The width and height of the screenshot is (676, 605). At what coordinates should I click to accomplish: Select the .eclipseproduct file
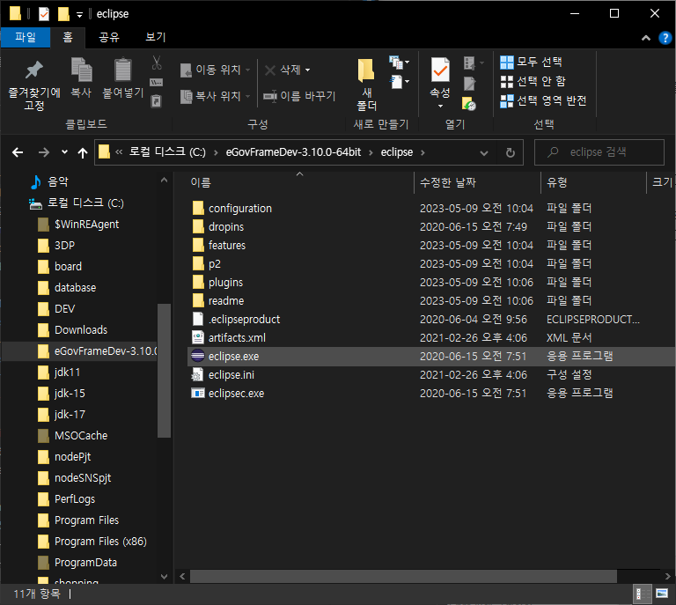(431, 319)
